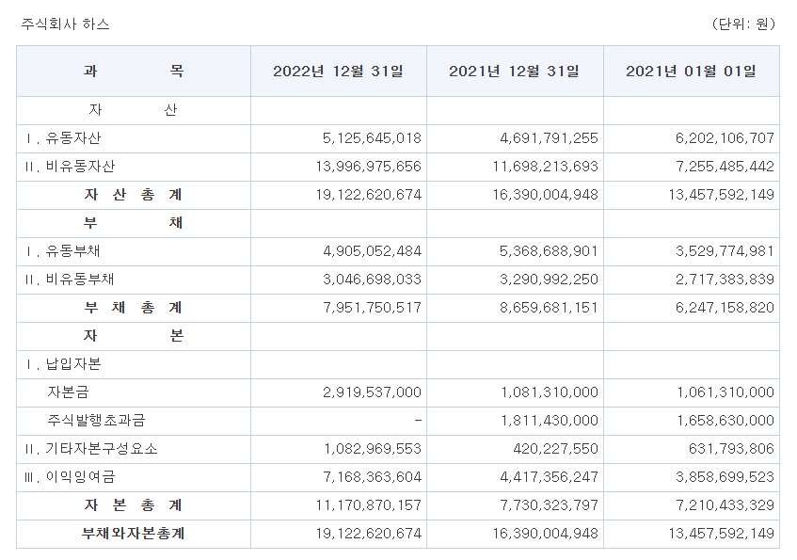Click the company name 주식회사 하스

(x=65, y=24)
